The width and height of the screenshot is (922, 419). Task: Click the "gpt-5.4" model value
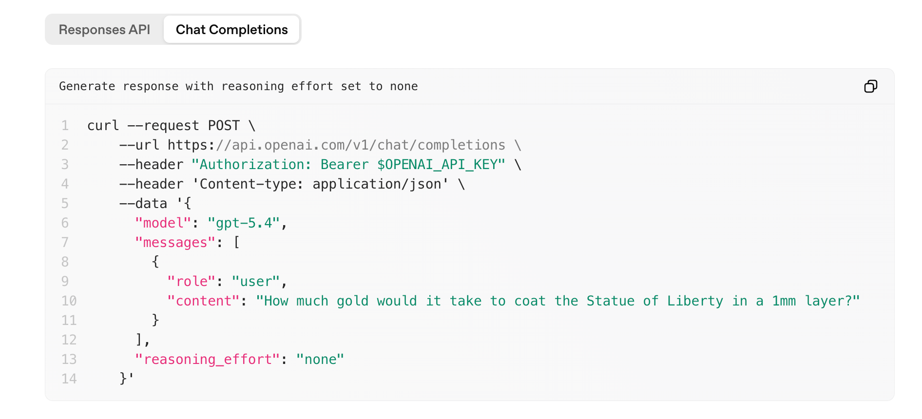(x=244, y=223)
